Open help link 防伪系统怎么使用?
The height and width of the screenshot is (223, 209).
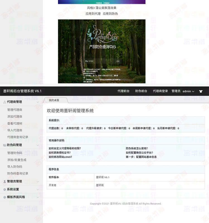137,148
